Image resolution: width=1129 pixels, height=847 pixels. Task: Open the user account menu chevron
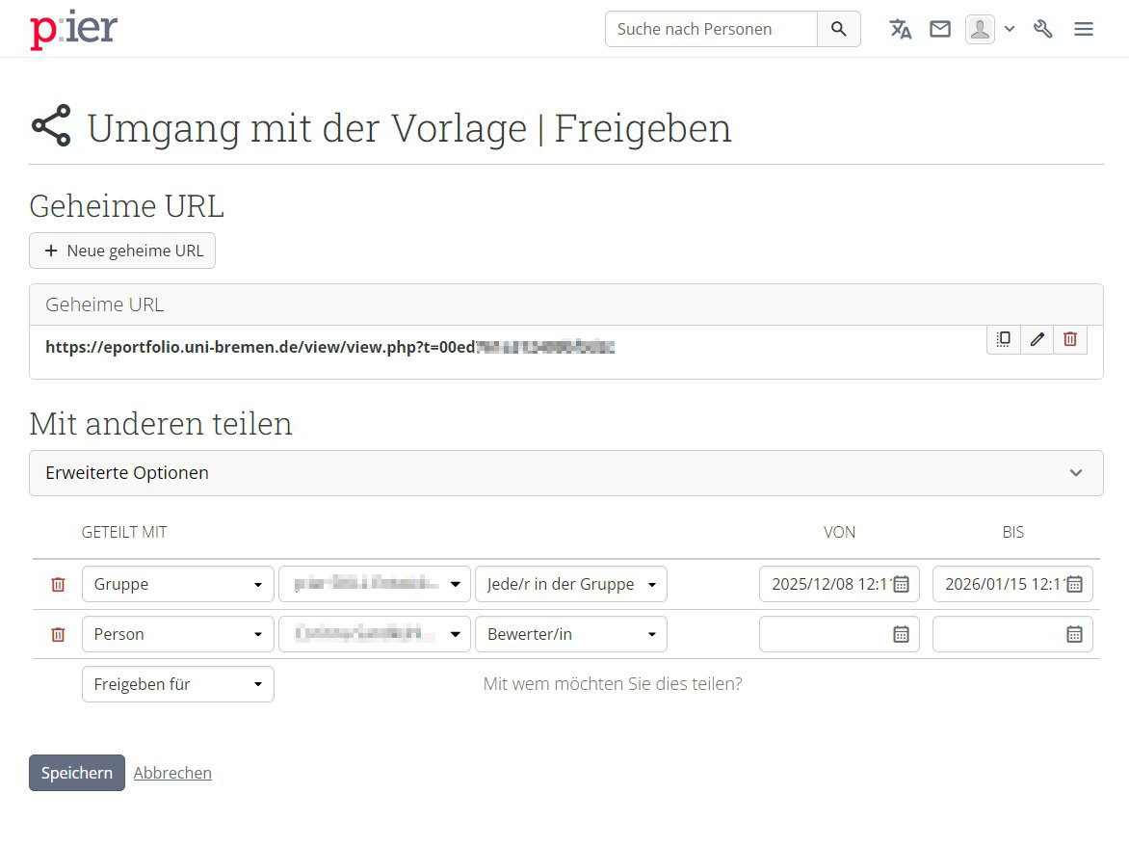[1010, 29]
